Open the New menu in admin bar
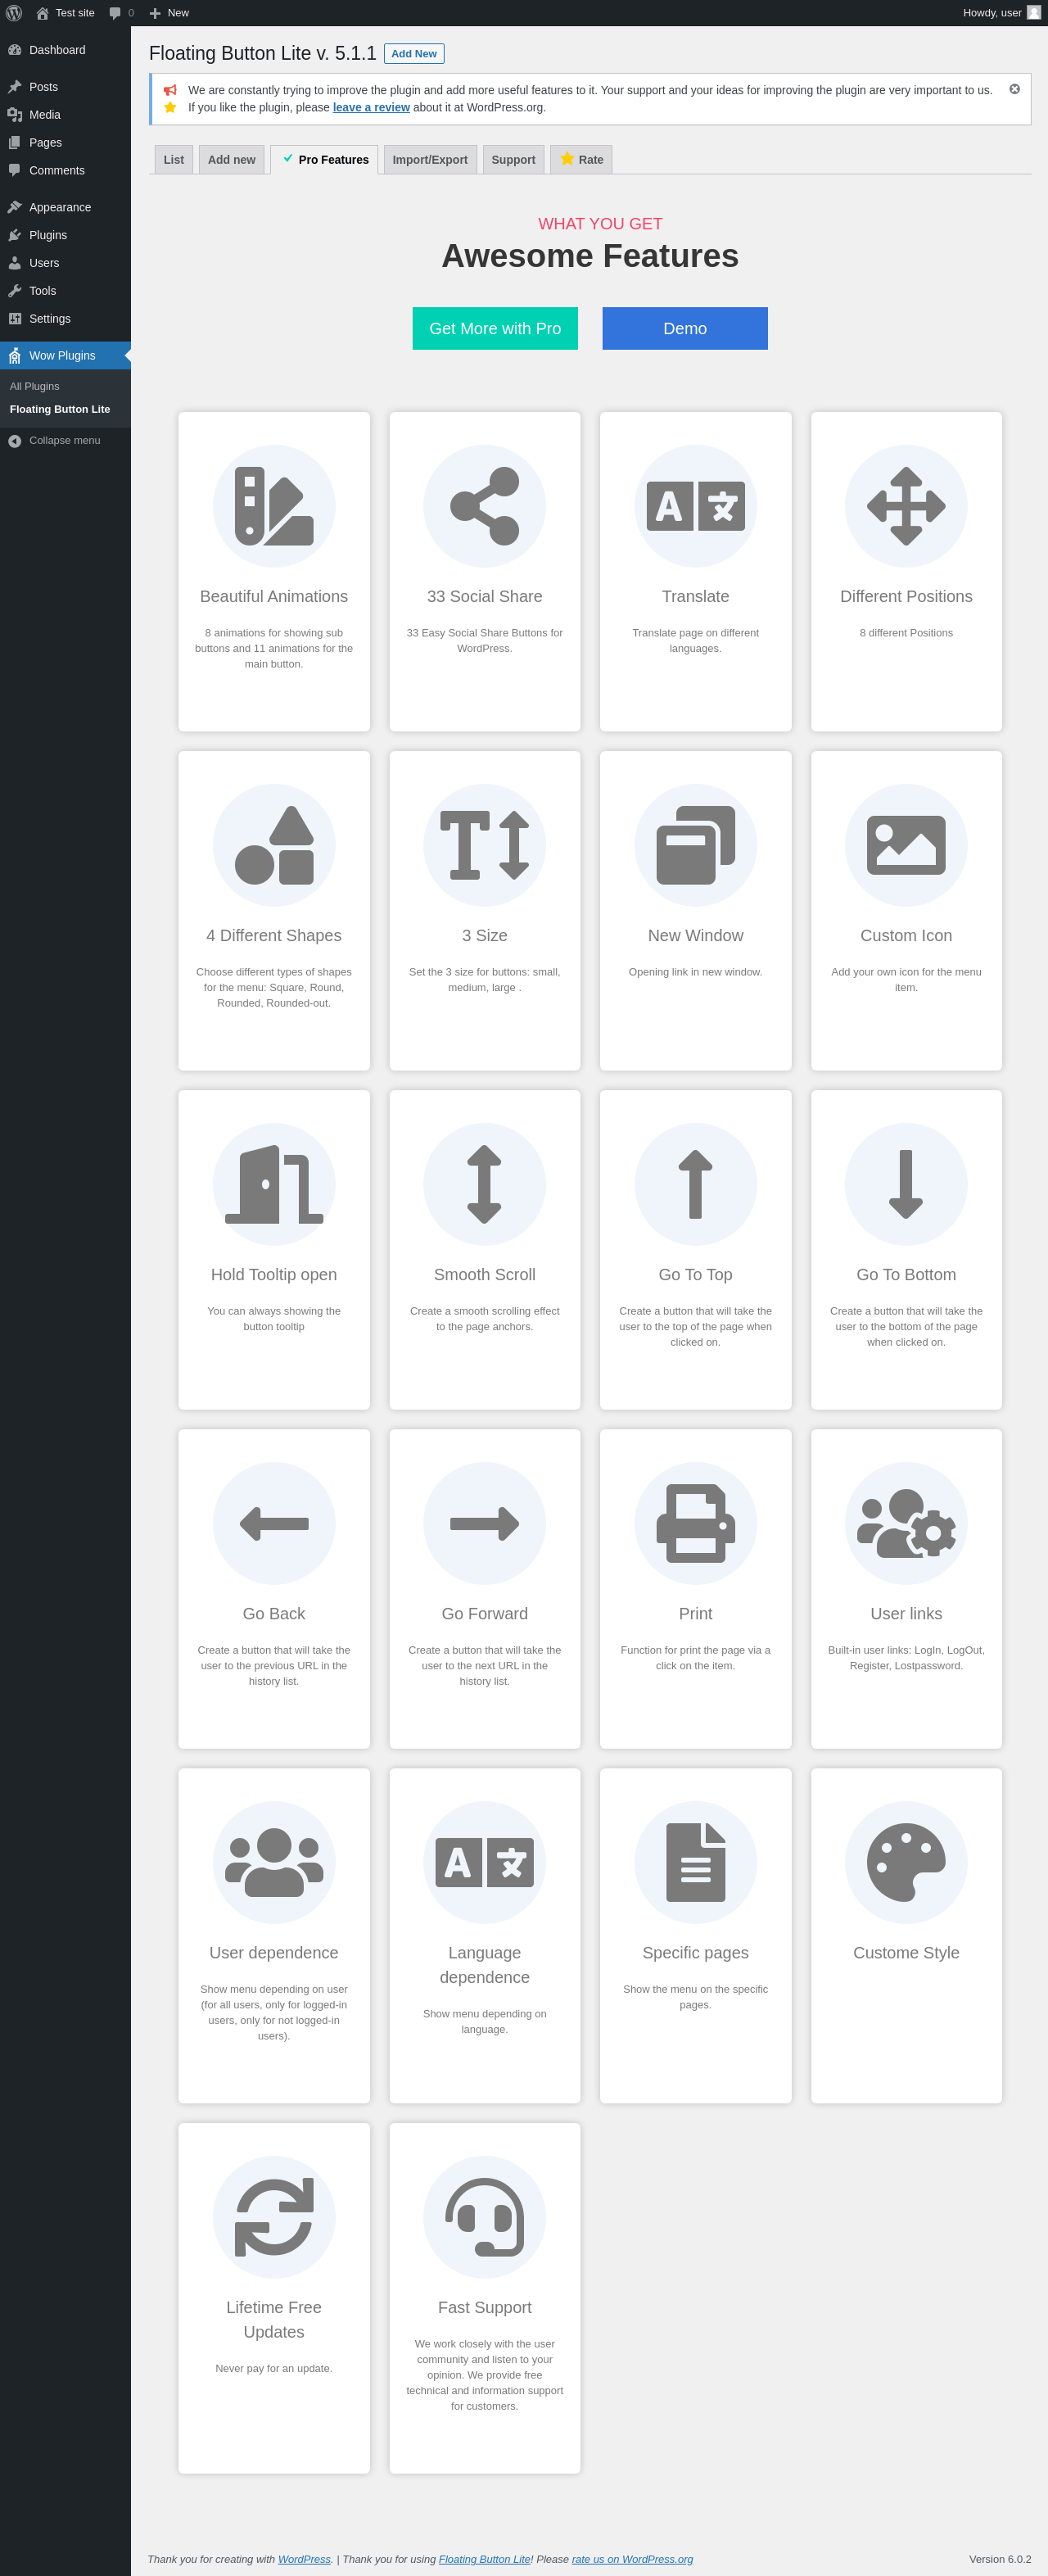 168,13
